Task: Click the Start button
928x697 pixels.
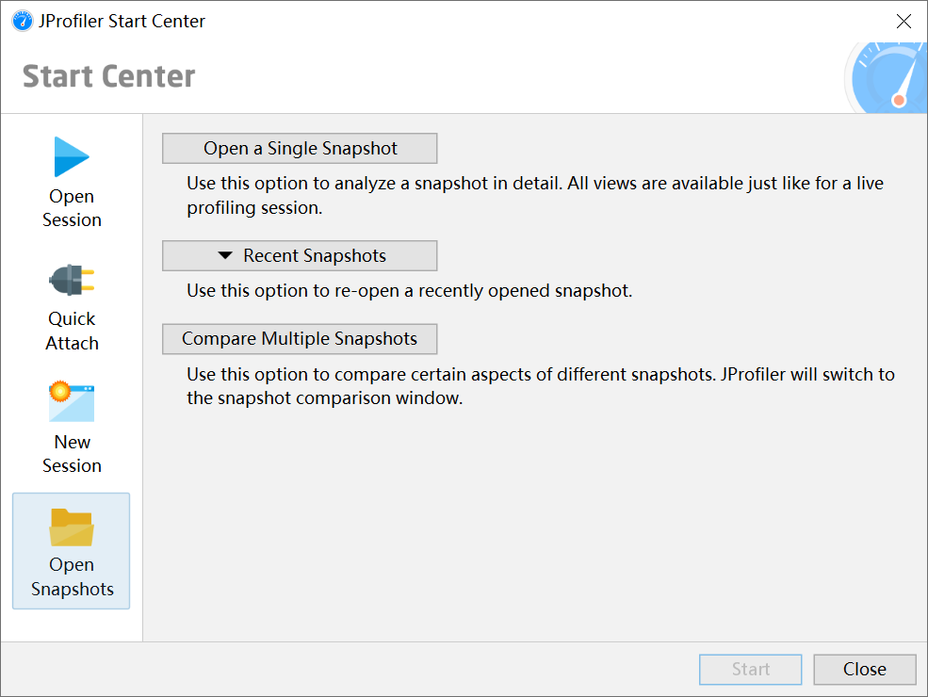Action: [x=751, y=669]
